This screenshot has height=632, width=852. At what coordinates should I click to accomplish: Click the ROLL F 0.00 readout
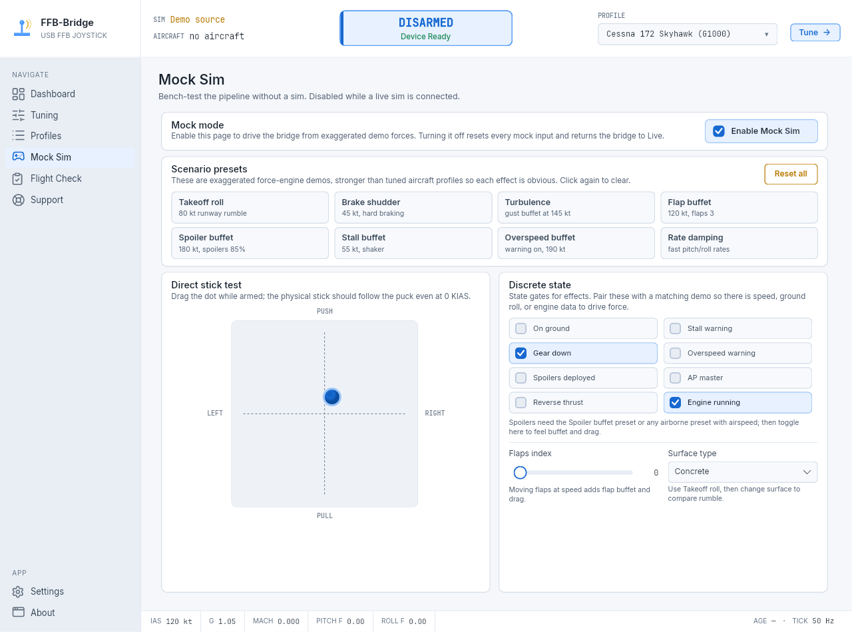click(404, 621)
